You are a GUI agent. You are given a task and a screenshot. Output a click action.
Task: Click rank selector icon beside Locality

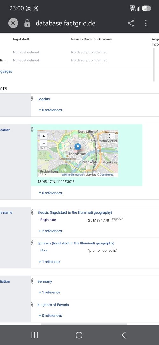click(32, 99)
